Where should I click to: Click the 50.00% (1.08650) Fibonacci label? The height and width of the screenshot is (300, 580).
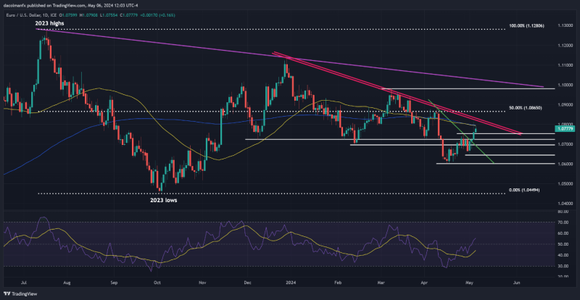coord(525,107)
